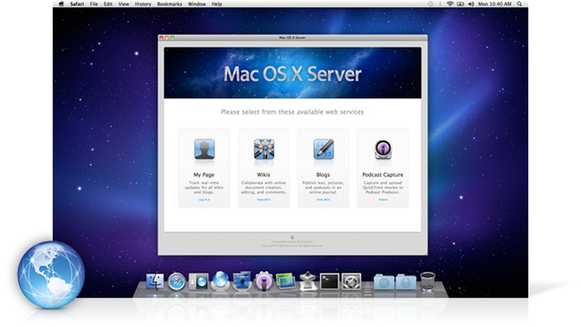Click Log In under My Page
This screenshot has height=327, width=581.
204,199
